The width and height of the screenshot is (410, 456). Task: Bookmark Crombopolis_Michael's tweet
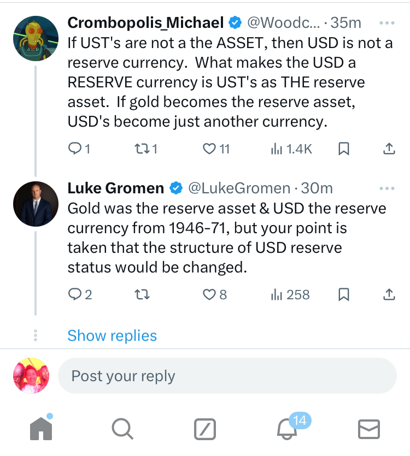coord(344,149)
